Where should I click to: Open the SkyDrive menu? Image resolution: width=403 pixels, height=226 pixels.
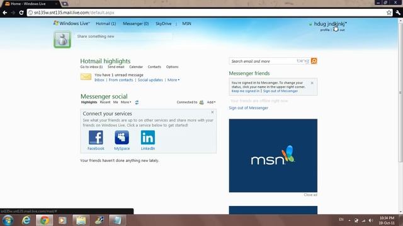coord(164,24)
